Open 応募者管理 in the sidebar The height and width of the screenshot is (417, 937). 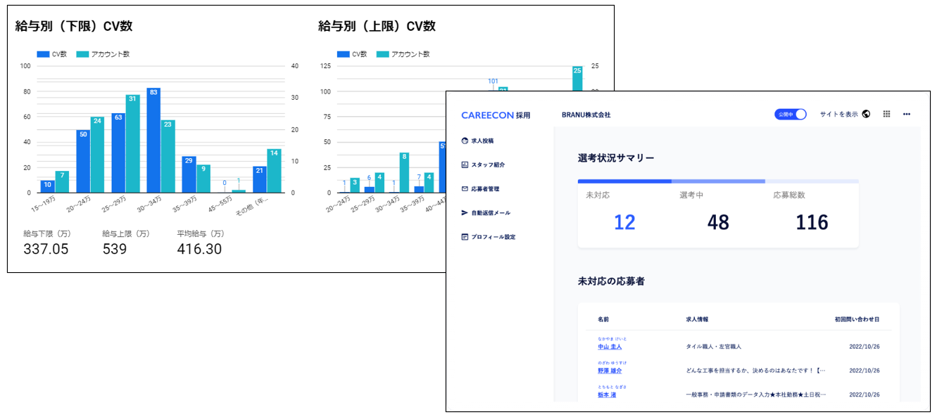pos(485,188)
